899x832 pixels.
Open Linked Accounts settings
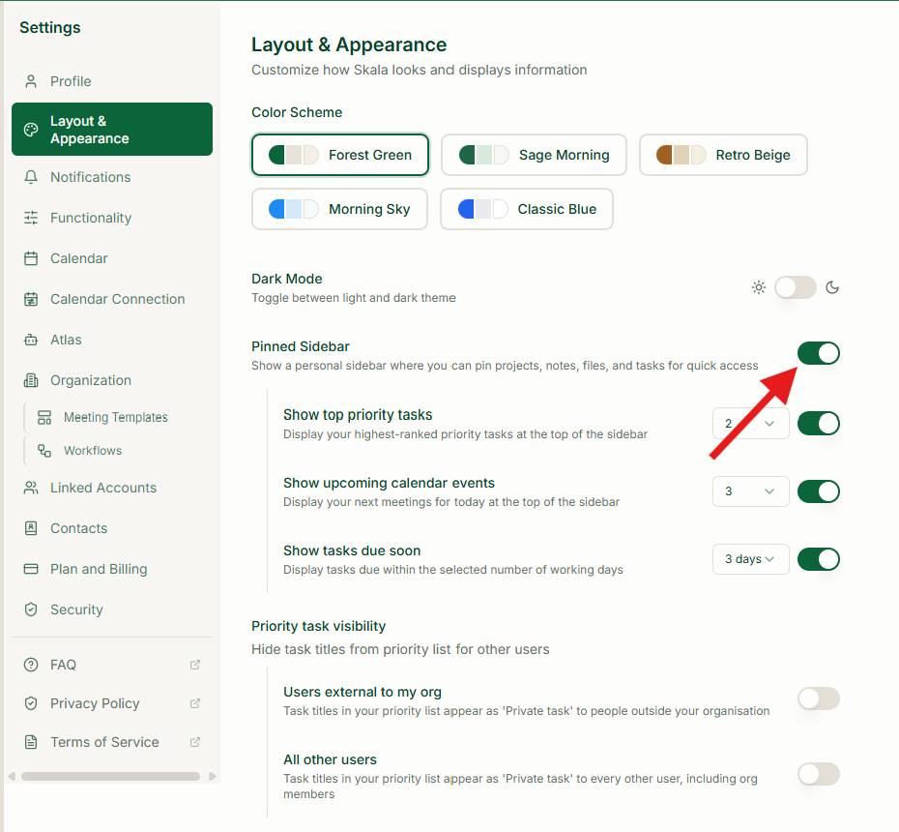(112, 488)
